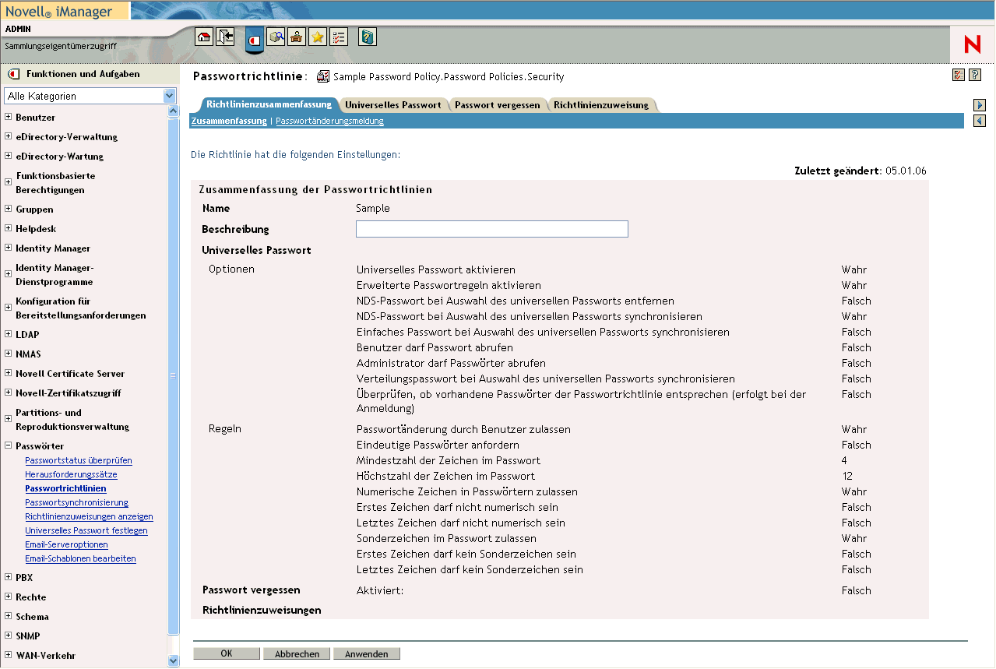This screenshot has width=996, height=669.
Task: Expand the Identity Manager category
Action: (8, 248)
